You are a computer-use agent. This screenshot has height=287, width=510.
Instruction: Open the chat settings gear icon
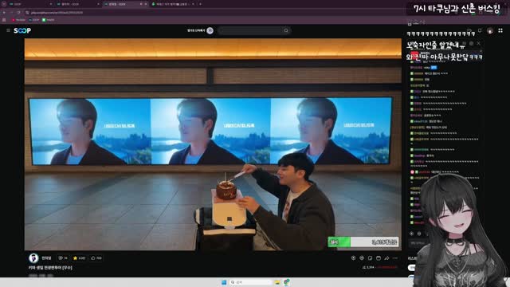(471, 43)
